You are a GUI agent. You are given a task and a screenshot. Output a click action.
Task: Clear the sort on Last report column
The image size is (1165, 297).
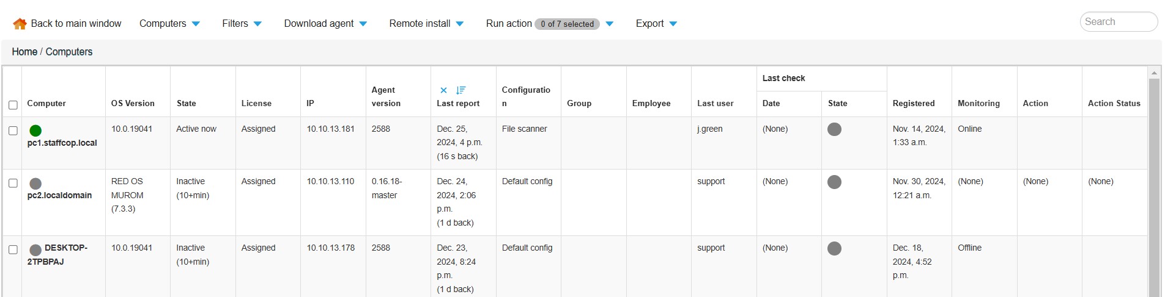pyautogui.click(x=443, y=90)
